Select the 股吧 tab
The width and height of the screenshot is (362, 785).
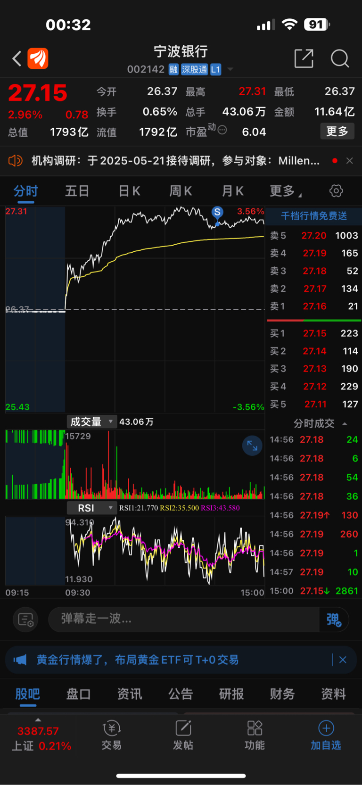point(28,694)
